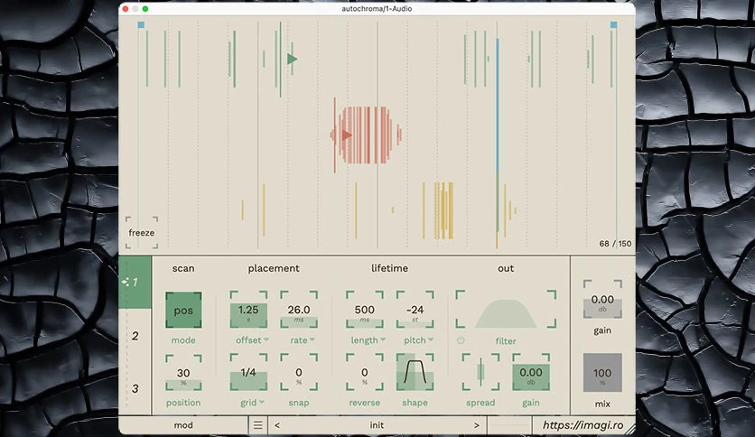The image size is (755, 437).
Task: Click the left blue buffer marker
Action: pos(141,24)
